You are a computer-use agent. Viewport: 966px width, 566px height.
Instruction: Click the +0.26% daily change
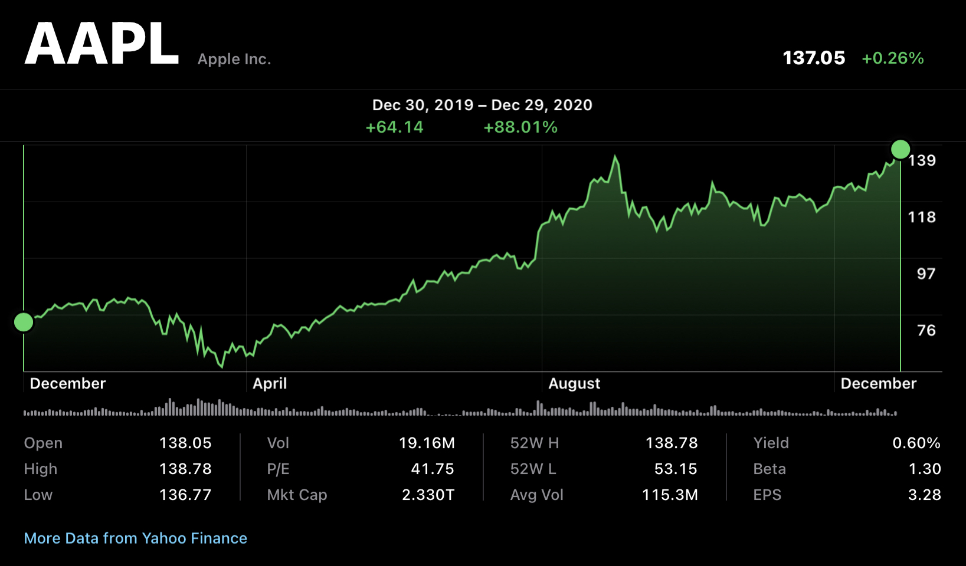pos(893,58)
